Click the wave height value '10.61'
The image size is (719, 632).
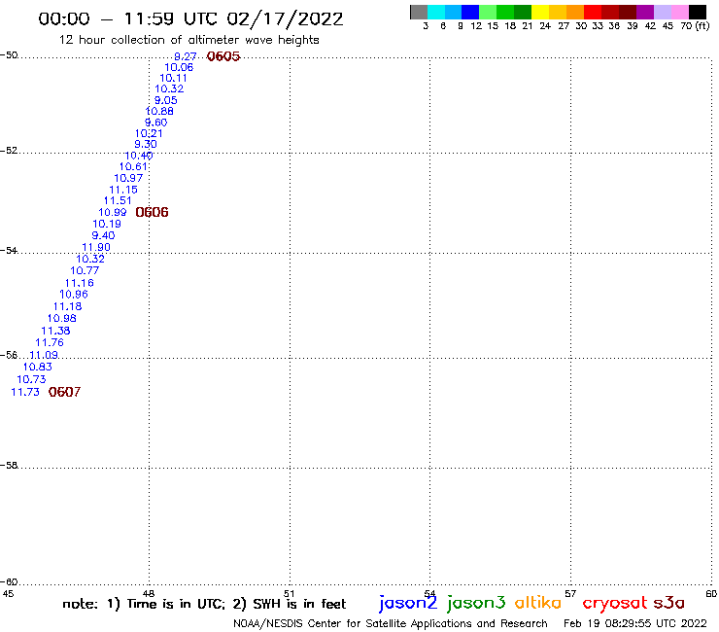[133, 167]
